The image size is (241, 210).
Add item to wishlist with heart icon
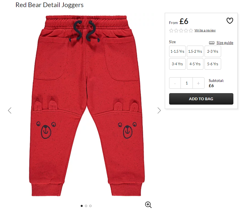click(x=230, y=21)
